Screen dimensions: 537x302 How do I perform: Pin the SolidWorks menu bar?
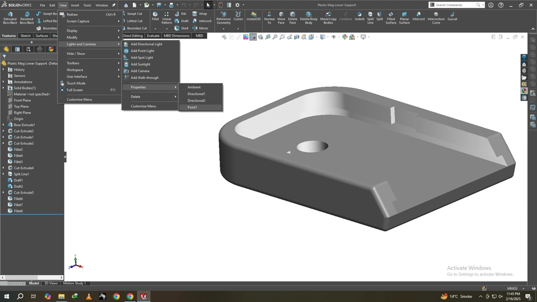[x=114, y=5]
